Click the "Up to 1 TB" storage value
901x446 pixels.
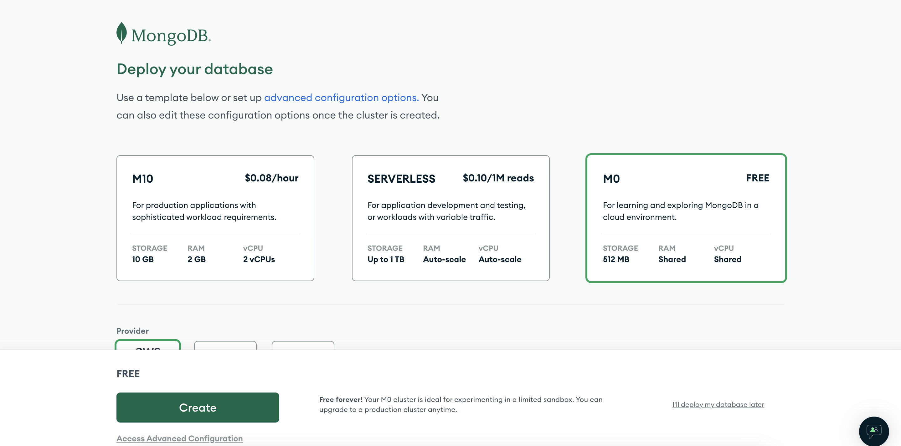point(385,259)
